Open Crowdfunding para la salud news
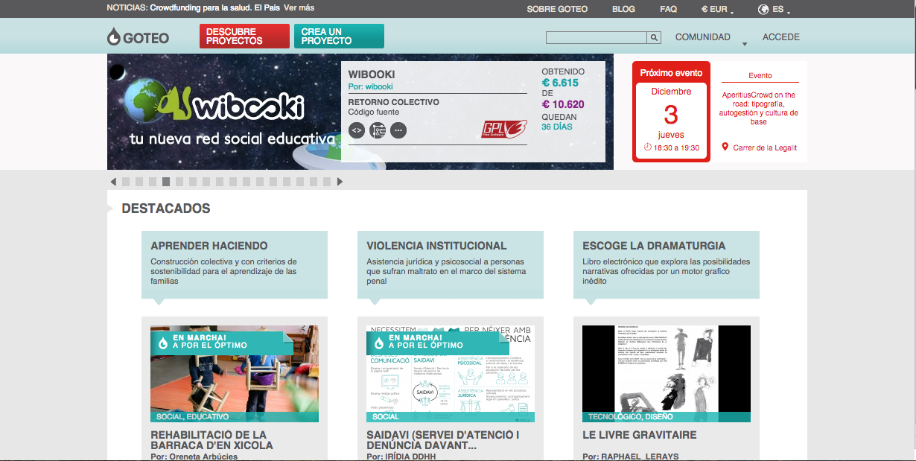916x461 pixels. [215, 8]
